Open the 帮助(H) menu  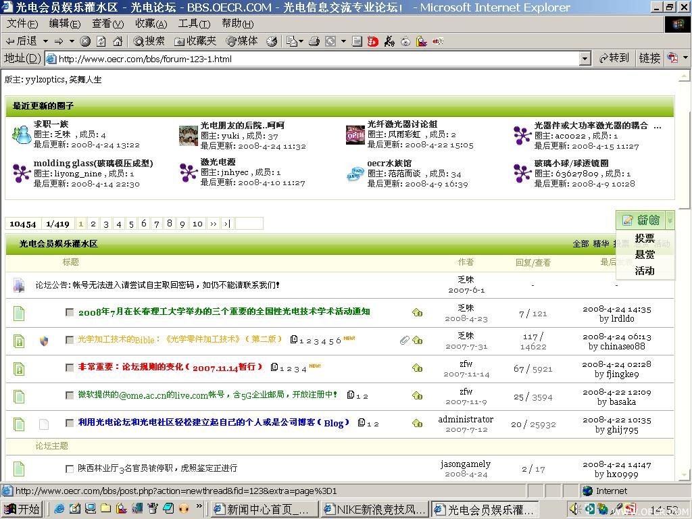(x=237, y=24)
